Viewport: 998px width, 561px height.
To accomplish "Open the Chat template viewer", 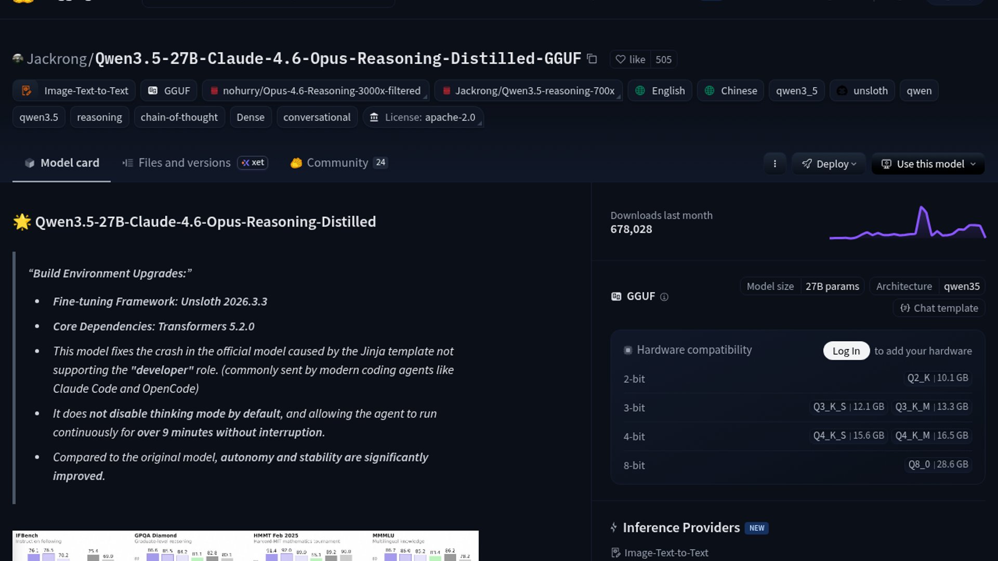I will 939,308.
